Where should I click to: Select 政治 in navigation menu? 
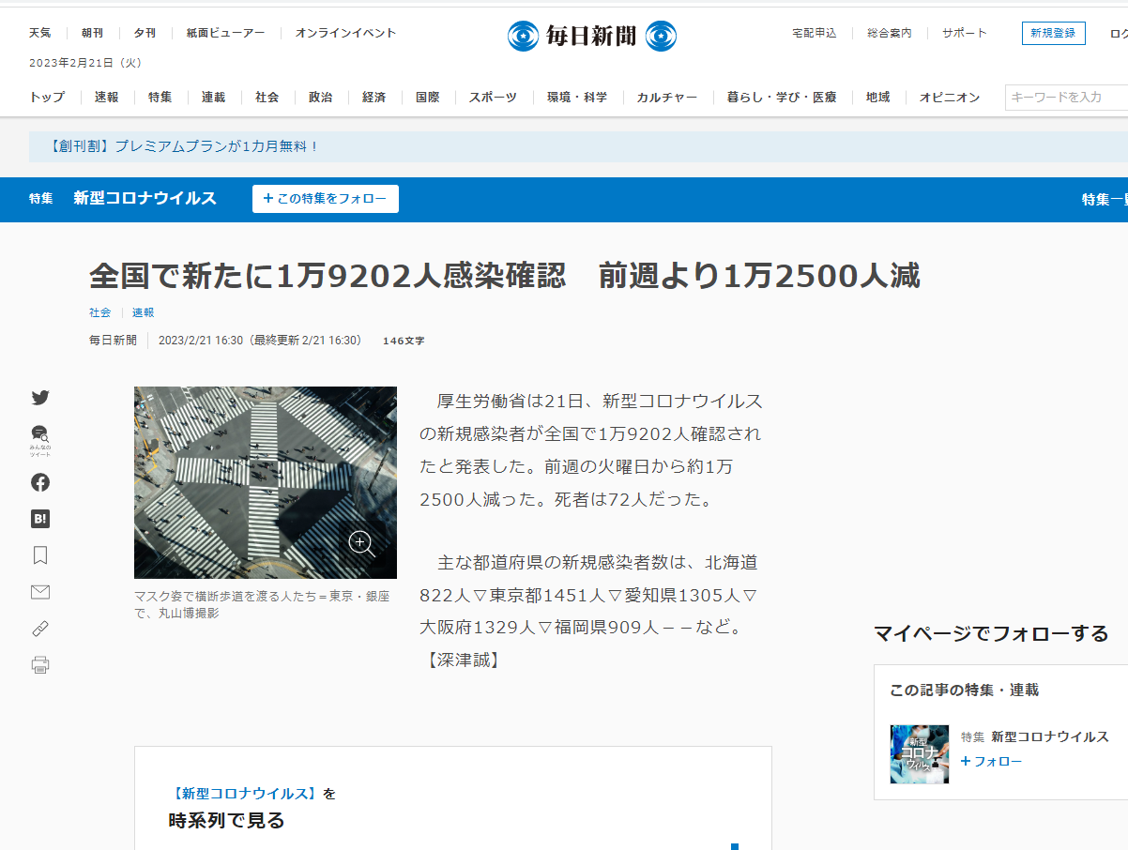[x=320, y=97]
